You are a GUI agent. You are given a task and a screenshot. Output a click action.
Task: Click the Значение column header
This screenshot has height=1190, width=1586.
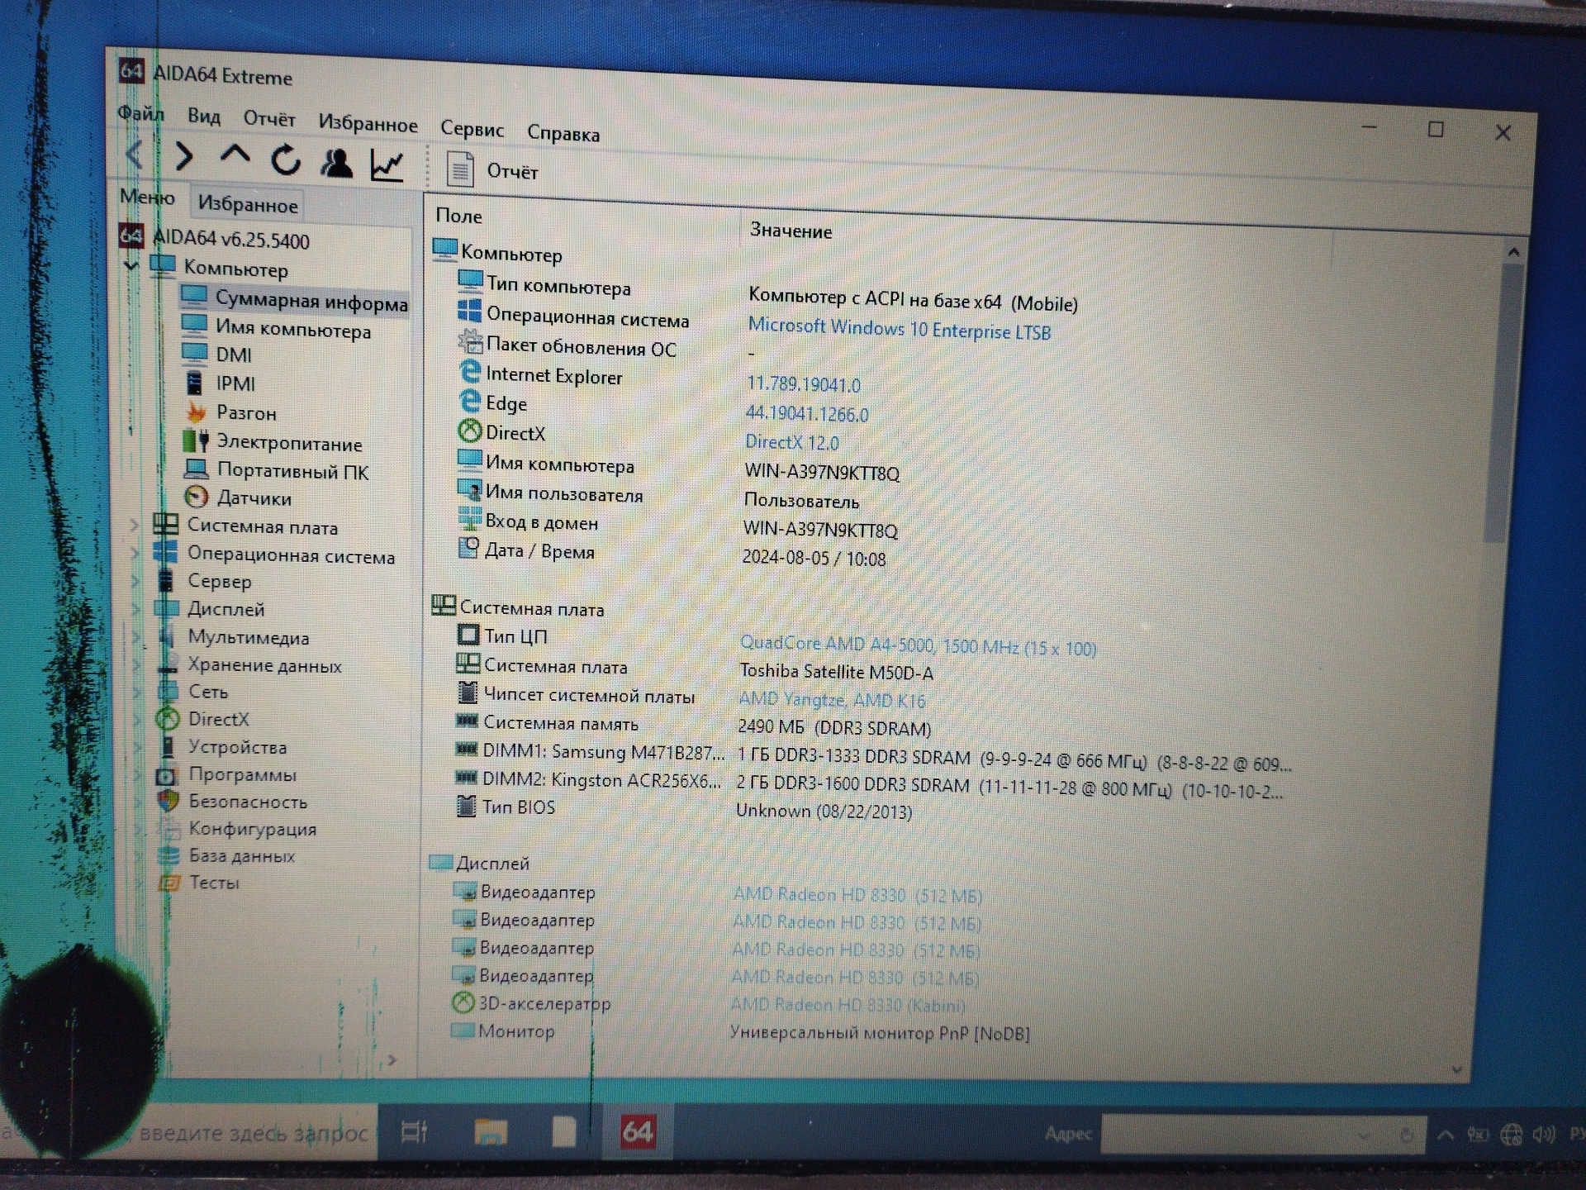(791, 231)
